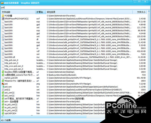151x123 pixels.
Task: Sort by the 扩展名 column header
Action: [41, 12]
